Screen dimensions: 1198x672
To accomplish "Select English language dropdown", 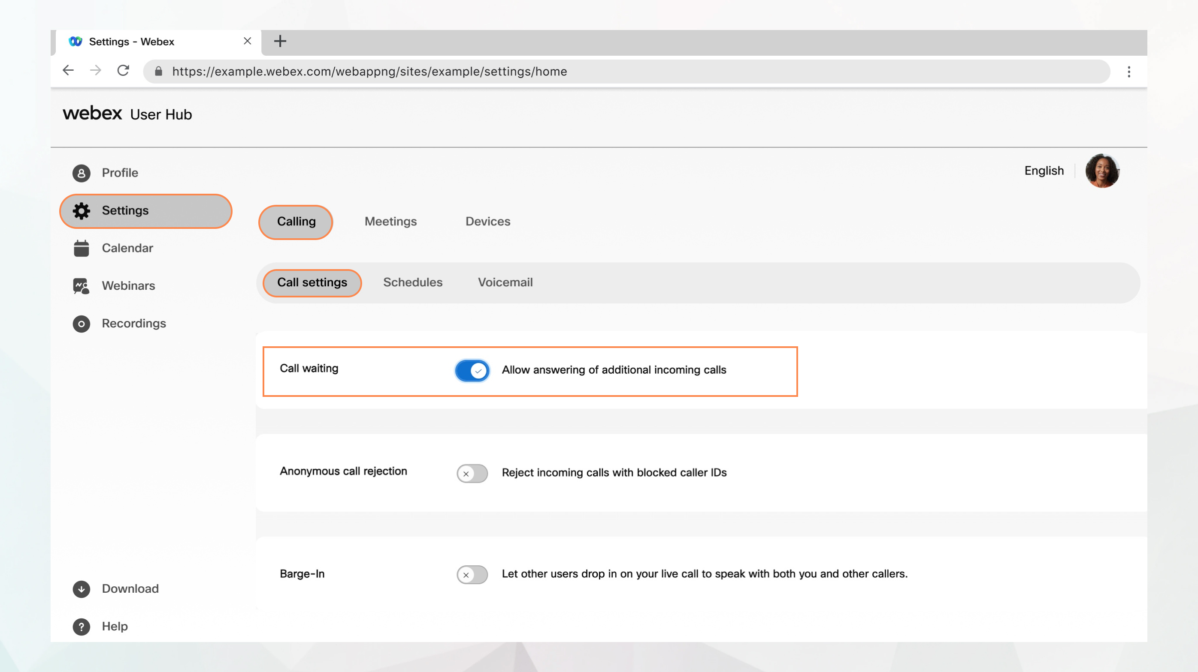I will tap(1044, 170).
